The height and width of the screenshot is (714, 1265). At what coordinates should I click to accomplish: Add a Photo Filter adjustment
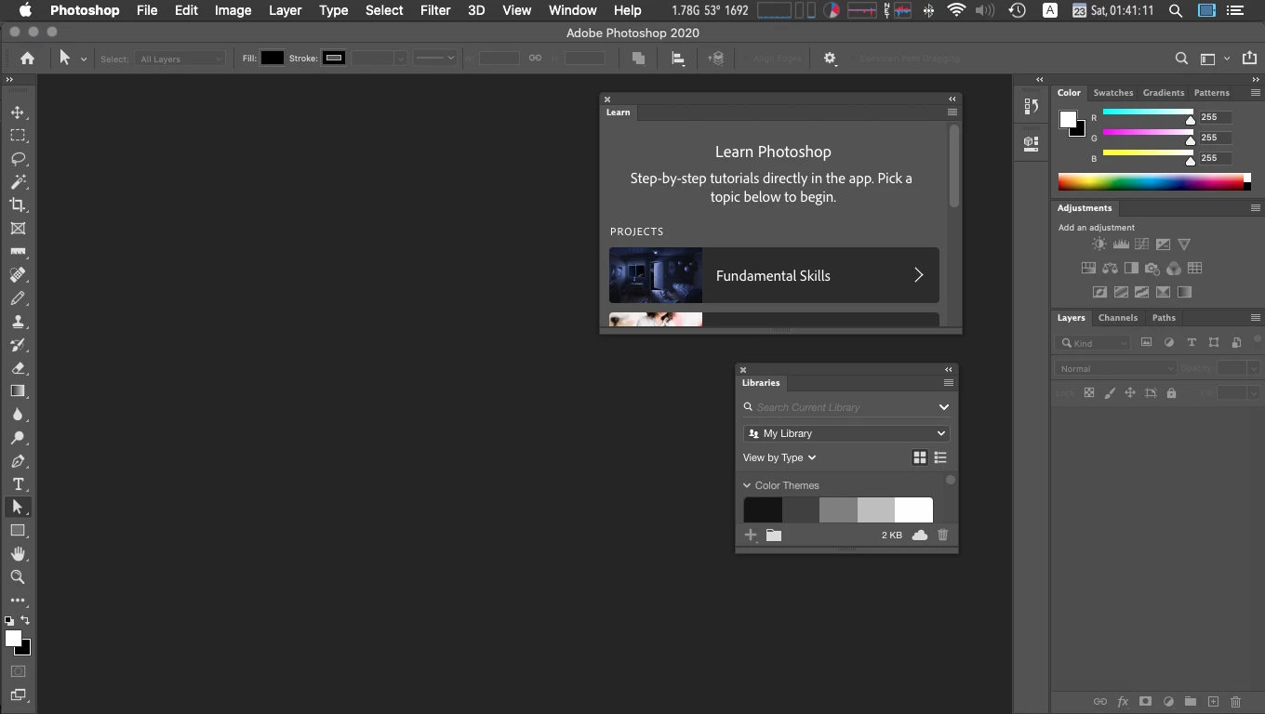pos(1152,269)
